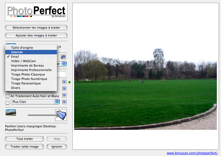Click the green status indicator light
The image size is (221, 156).
pyautogui.click(x=69, y=82)
